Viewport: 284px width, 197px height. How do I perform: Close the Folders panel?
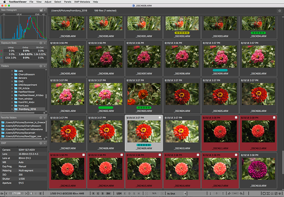(x=45, y=66)
